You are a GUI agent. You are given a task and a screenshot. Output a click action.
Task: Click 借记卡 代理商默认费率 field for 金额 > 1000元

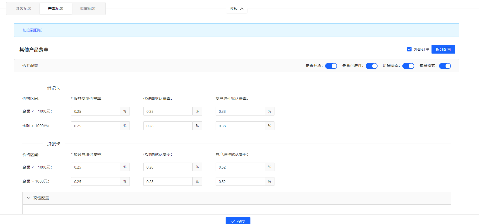point(168,126)
